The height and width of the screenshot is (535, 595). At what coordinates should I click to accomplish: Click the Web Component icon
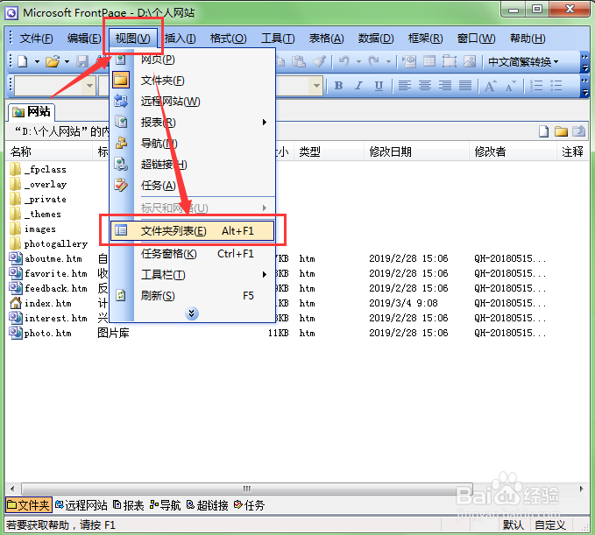(x=409, y=61)
